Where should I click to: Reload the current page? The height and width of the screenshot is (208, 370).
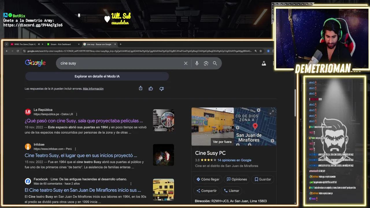18,51
